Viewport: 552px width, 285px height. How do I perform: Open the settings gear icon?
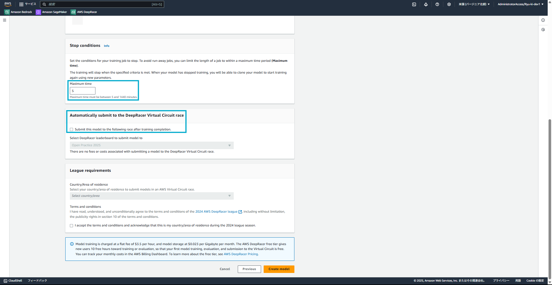click(449, 4)
